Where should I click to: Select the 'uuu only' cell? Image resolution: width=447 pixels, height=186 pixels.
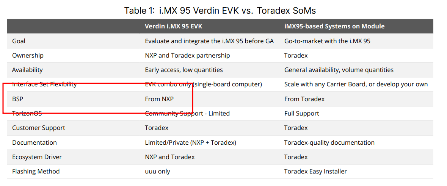click(158, 171)
